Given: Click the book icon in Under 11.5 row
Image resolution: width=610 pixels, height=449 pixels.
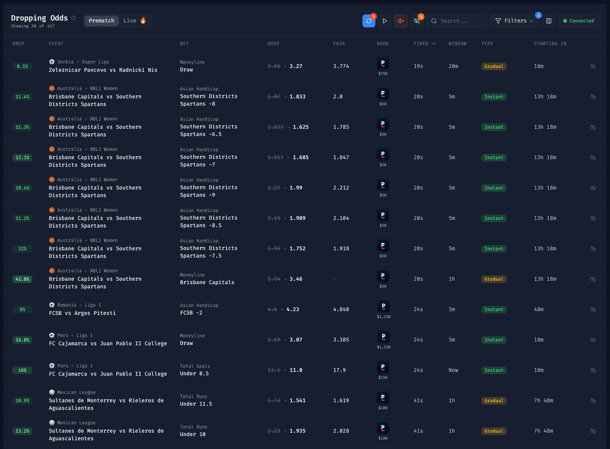Looking at the screenshot, I should [383, 397].
